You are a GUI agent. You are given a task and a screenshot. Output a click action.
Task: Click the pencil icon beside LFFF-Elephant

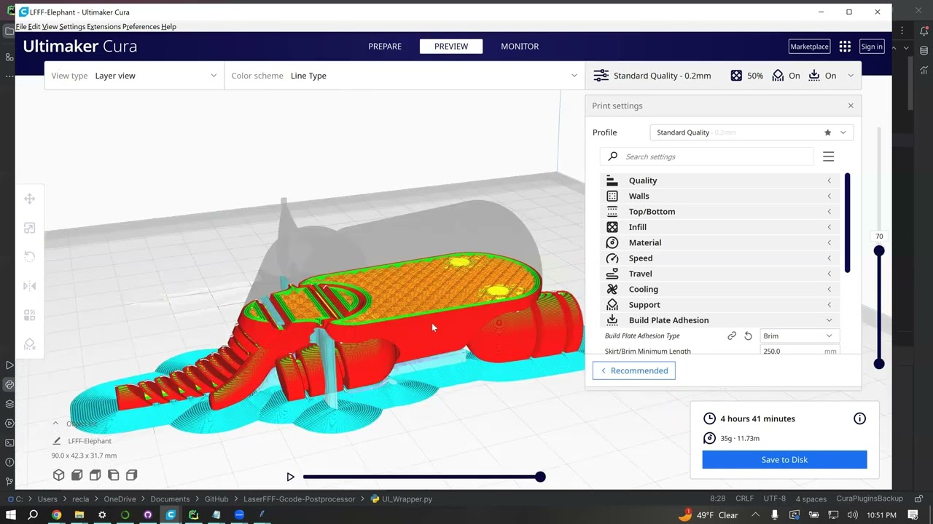(x=57, y=441)
